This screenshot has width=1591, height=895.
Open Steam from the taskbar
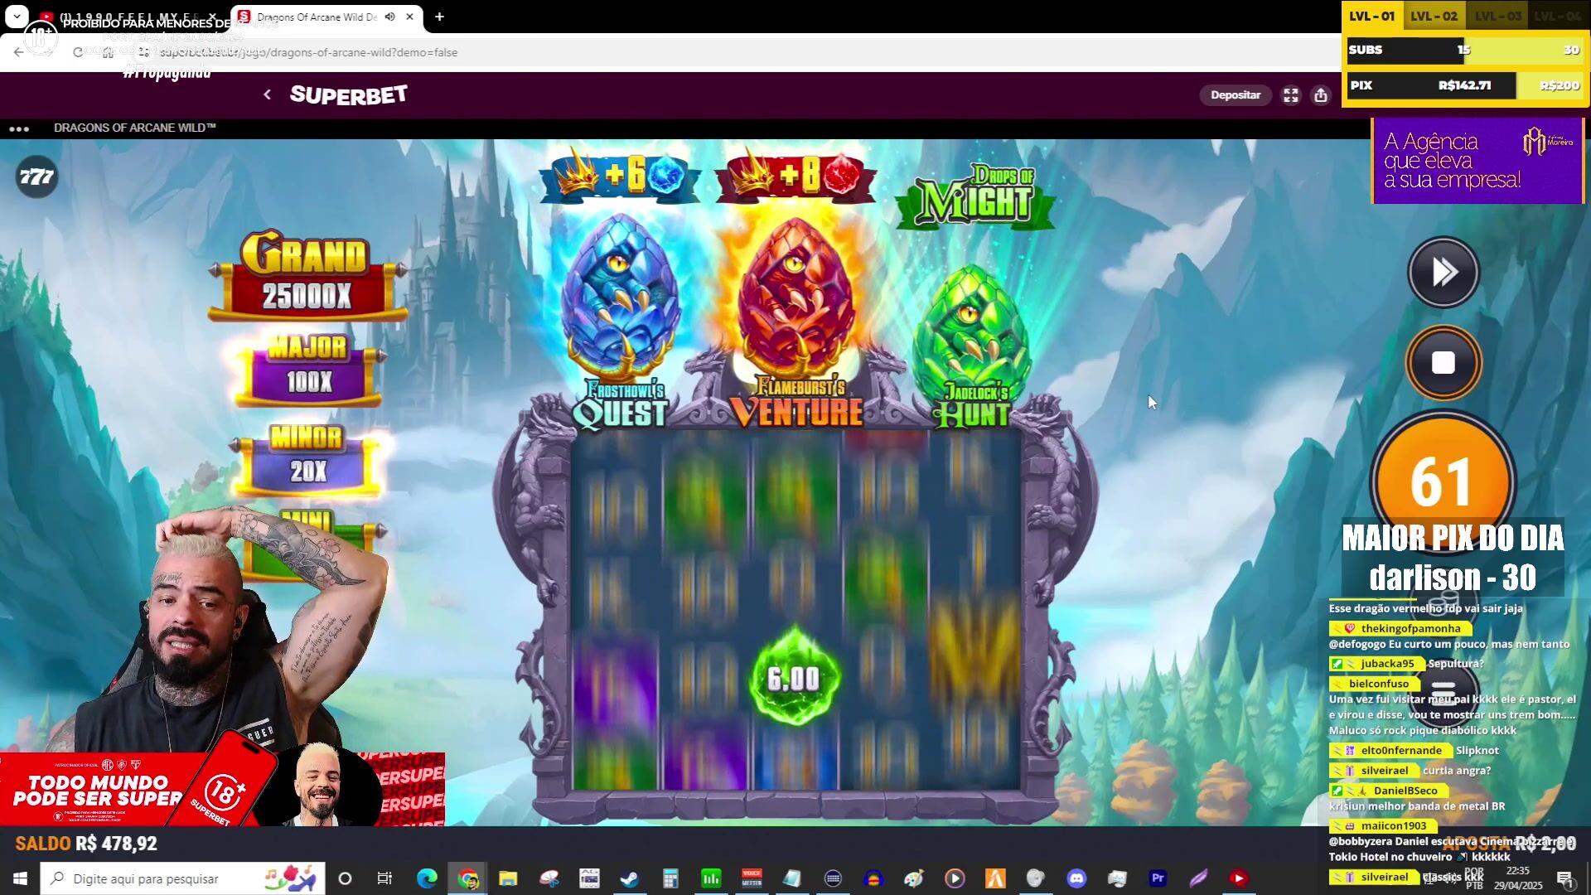click(x=630, y=878)
